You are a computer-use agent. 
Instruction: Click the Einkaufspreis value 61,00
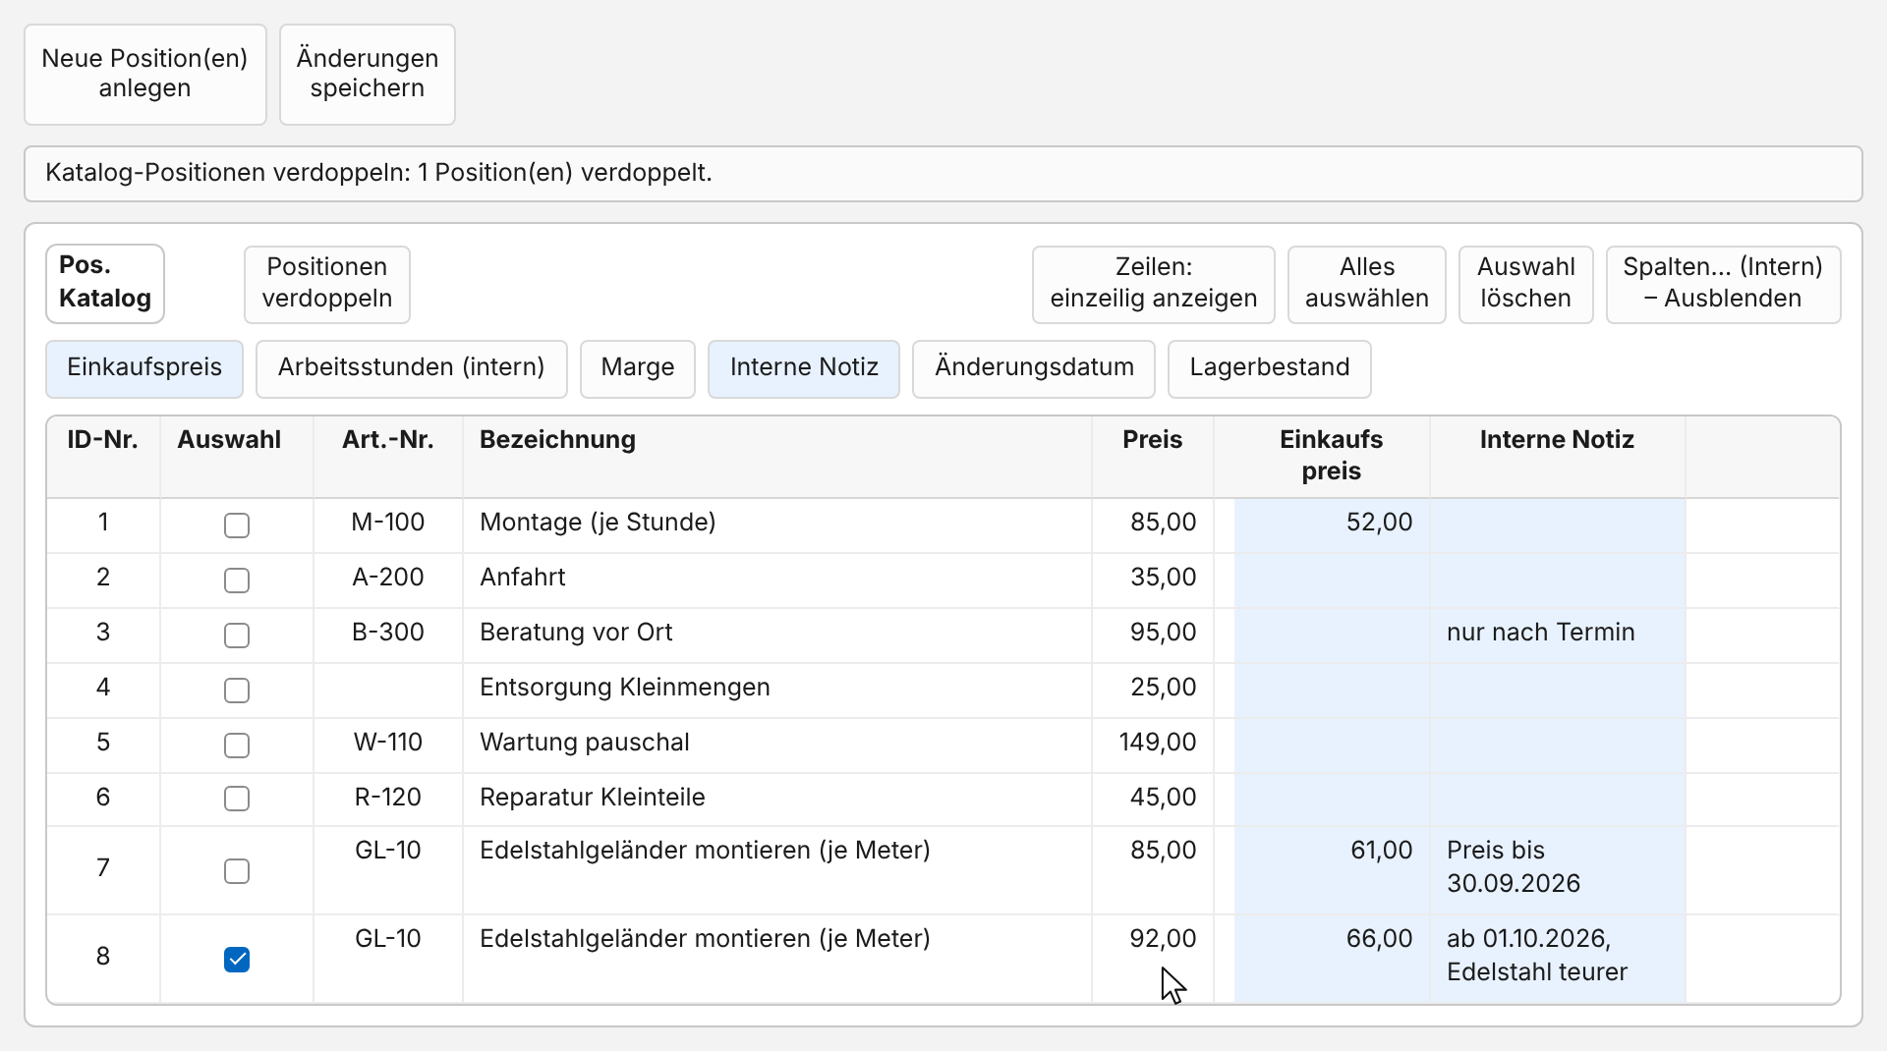pyautogui.click(x=1382, y=851)
